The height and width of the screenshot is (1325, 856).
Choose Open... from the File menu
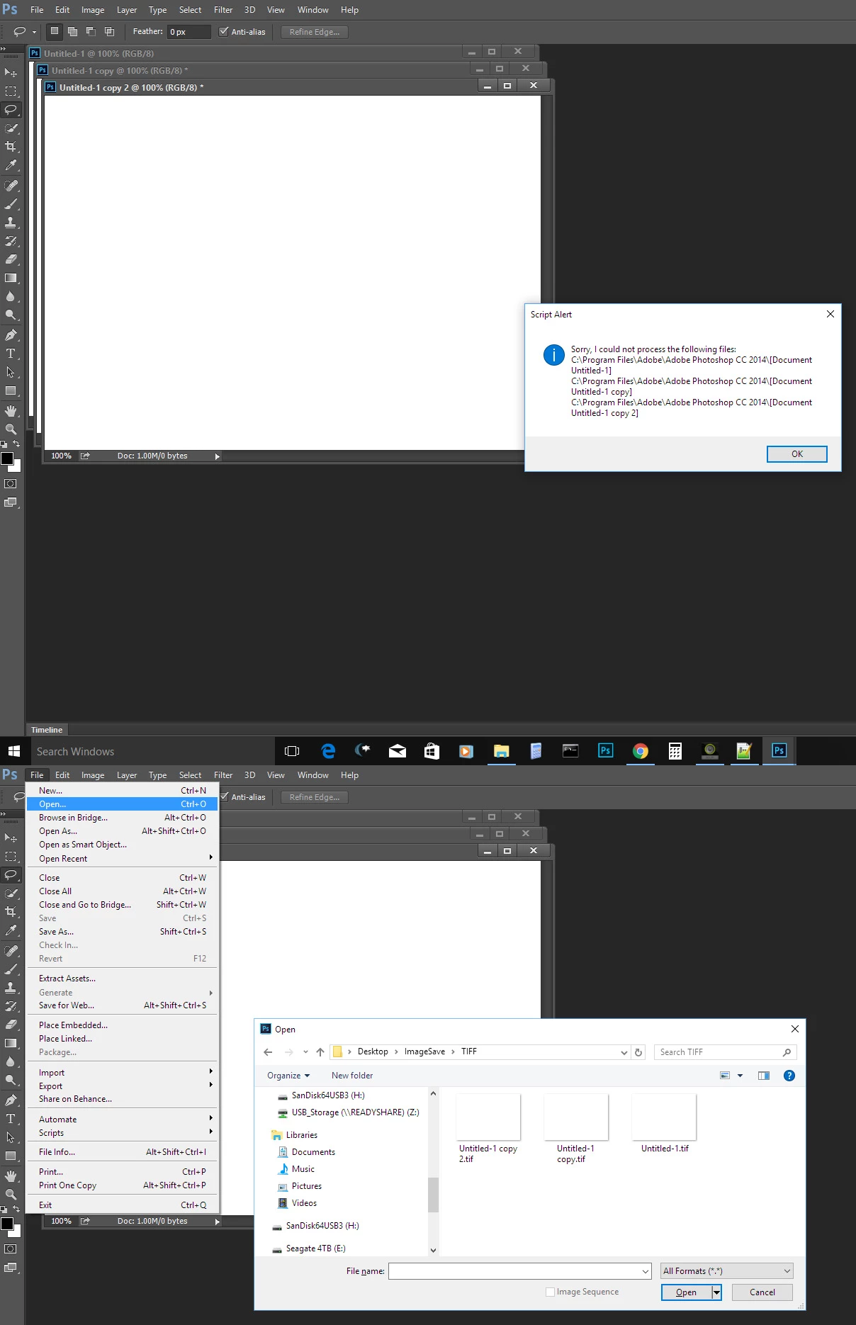click(x=123, y=804)
